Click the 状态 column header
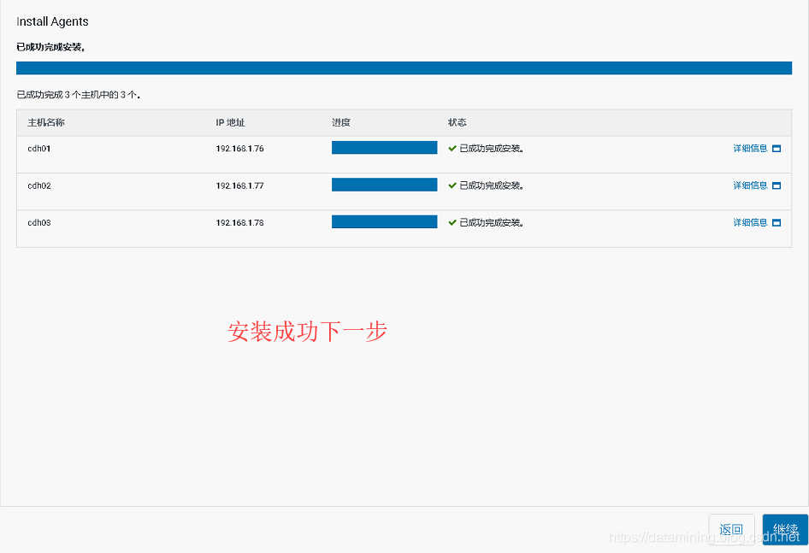 coord(458,123)
